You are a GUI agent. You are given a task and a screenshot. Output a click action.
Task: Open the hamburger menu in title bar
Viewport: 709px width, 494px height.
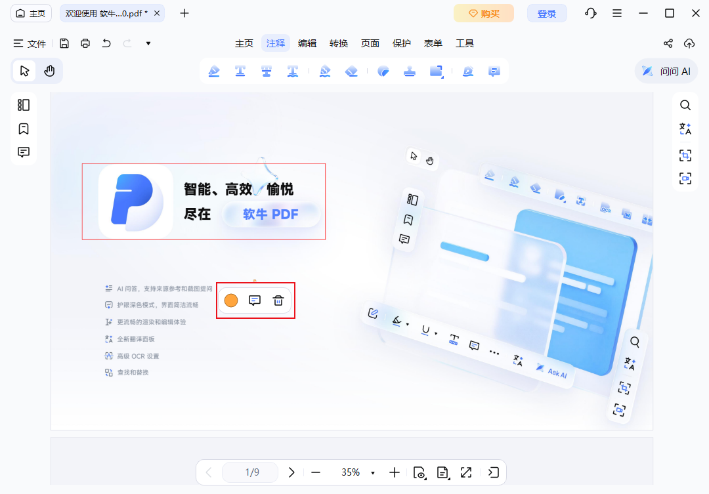pos(616,13)
